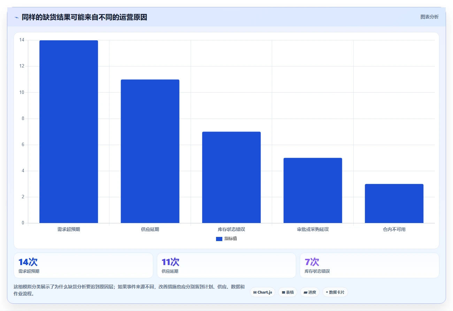Click the 仓内不可用 bar in the chart
The width and height of the screenshot is (453, 311).
[394, 204]
